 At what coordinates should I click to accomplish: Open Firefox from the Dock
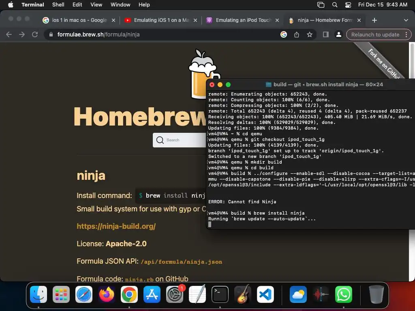[x=107, y=294]
